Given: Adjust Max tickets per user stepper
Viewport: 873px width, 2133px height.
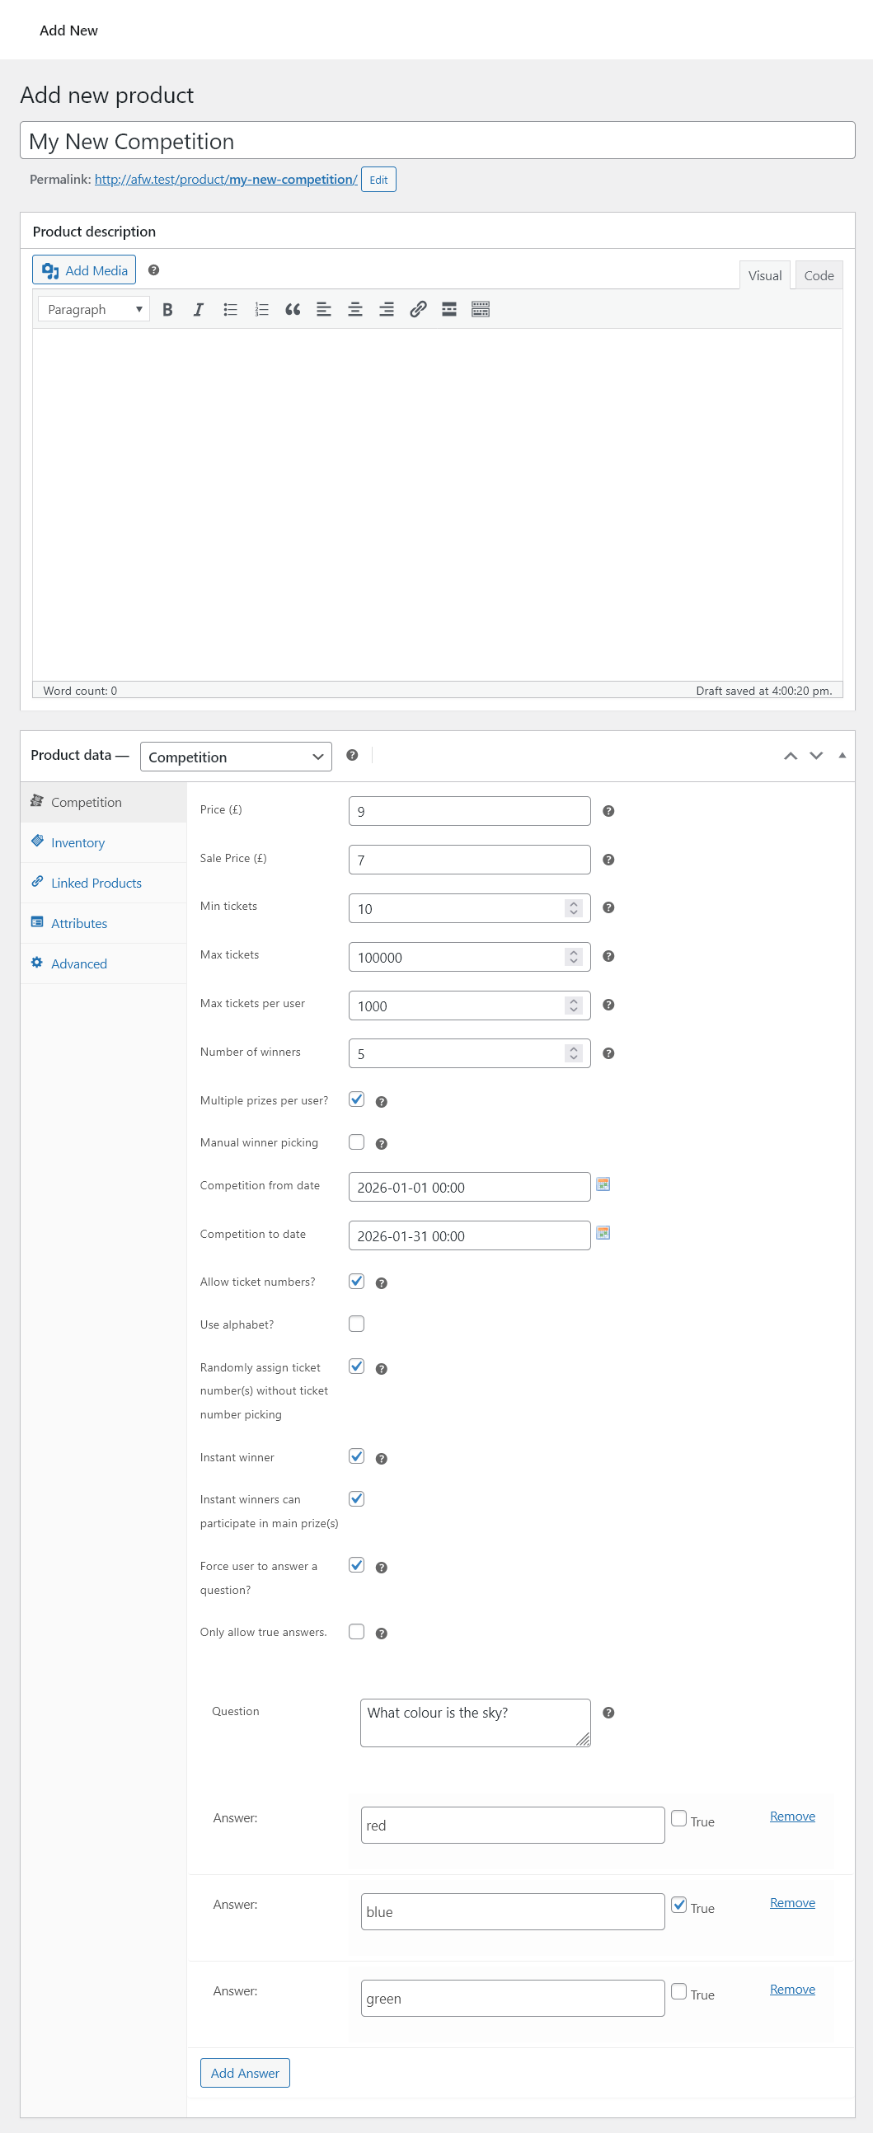Looking at the screenshot, I should coord(574,1006).
